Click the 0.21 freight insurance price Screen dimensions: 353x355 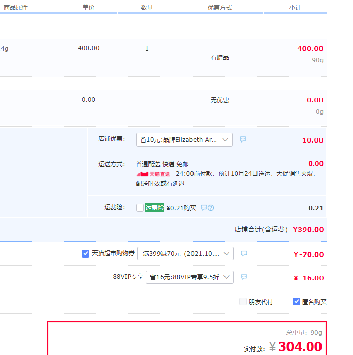coord(316,208)
